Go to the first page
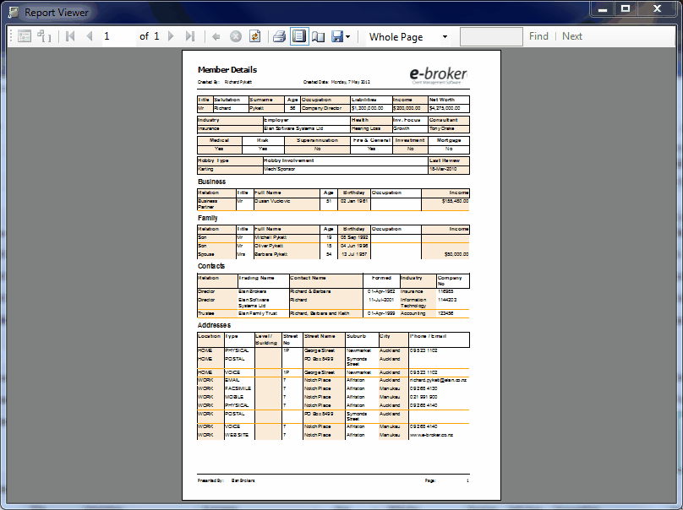This screenshot has width=683, height=510. tap(70, 36)
